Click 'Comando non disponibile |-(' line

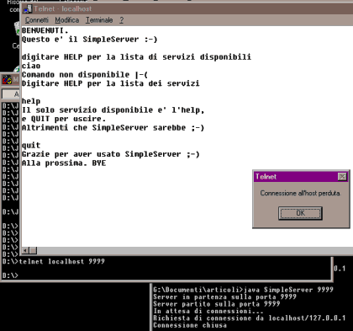[85, 75]
